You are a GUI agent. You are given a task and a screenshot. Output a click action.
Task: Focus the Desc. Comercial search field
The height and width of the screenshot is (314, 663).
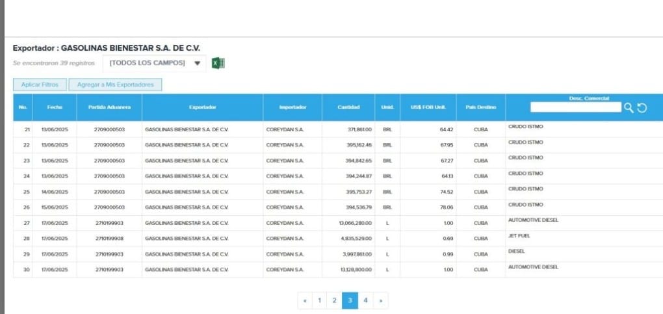coord(575,108)
